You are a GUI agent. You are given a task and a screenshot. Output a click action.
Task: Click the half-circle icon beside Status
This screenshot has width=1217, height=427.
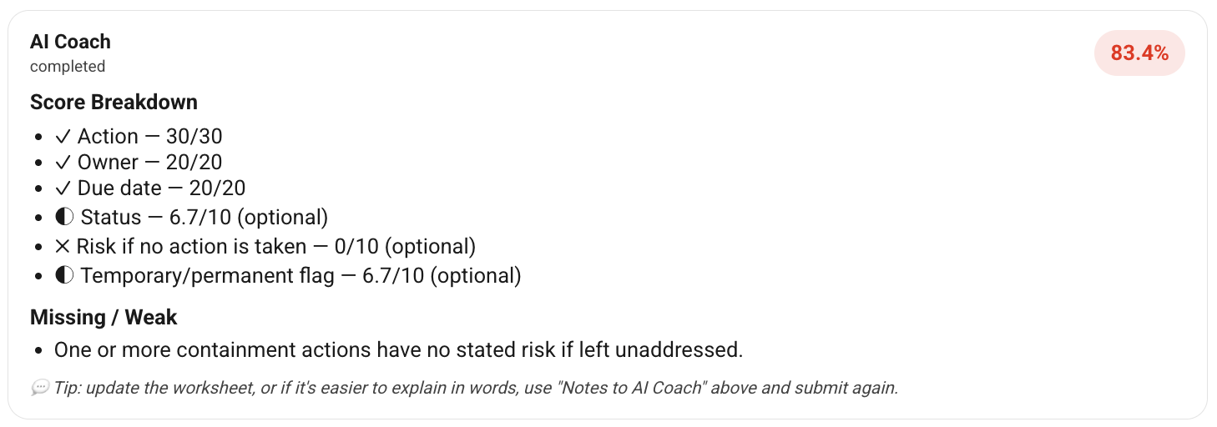[64, 218]
